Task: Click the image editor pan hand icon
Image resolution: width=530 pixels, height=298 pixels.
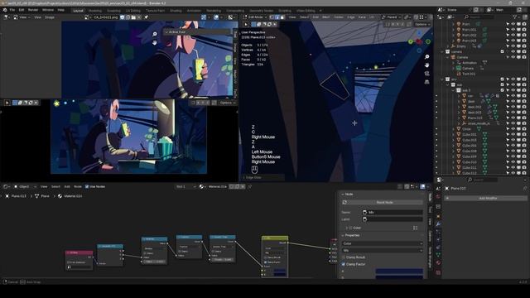Action: pyautogui.click(x=155, y=42)
